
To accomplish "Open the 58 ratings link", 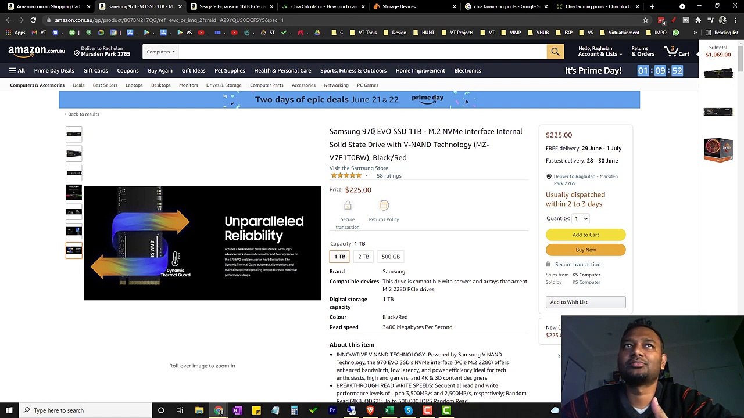I will pyautogui.click(x=389, y=176).
